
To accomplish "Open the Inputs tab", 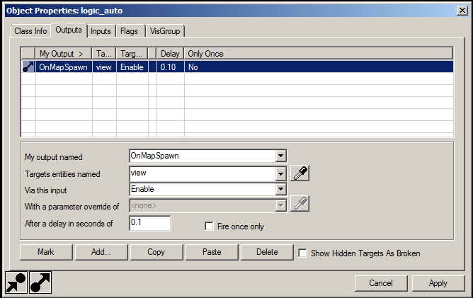I will tap(101, 30).
